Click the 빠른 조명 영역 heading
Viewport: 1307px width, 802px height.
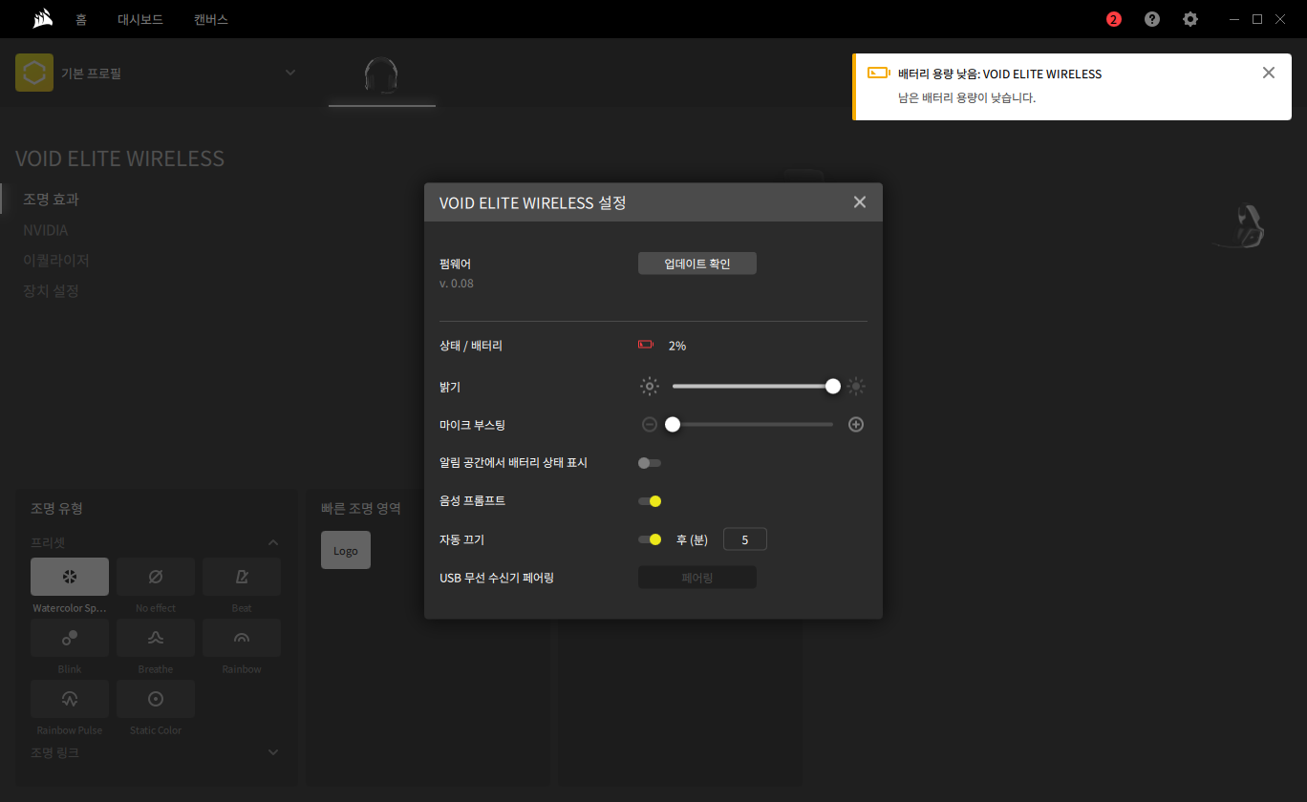pos(360,508)
